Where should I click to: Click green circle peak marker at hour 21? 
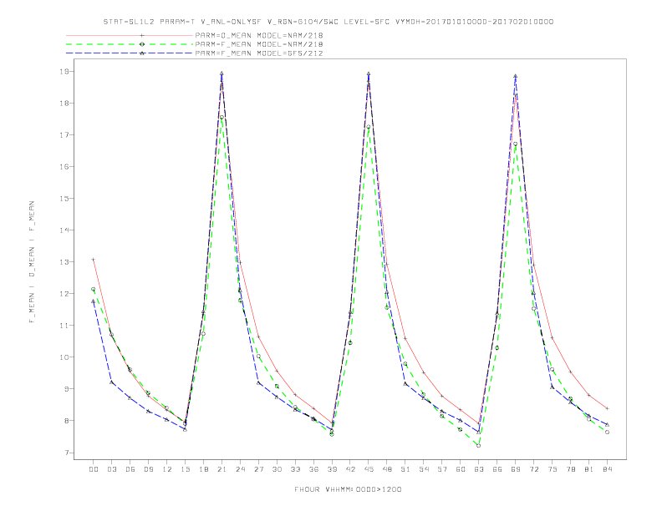(222, 117)
